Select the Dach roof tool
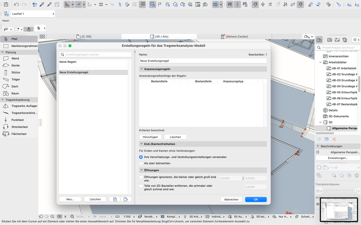This screenshot has width=361, height=225. [15, 87]
